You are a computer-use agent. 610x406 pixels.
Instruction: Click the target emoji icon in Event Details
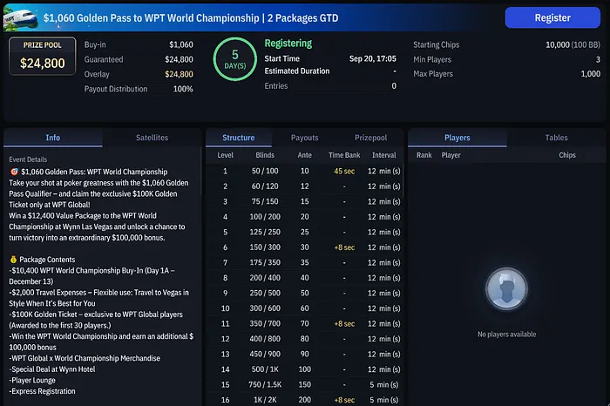pos(14,172)
